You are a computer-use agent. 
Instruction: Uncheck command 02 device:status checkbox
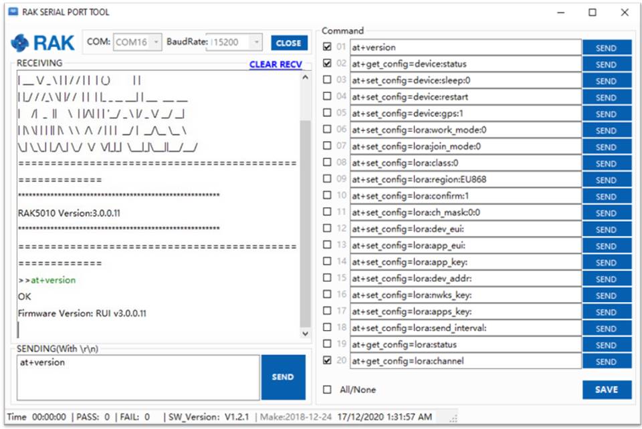pos(327,63)
